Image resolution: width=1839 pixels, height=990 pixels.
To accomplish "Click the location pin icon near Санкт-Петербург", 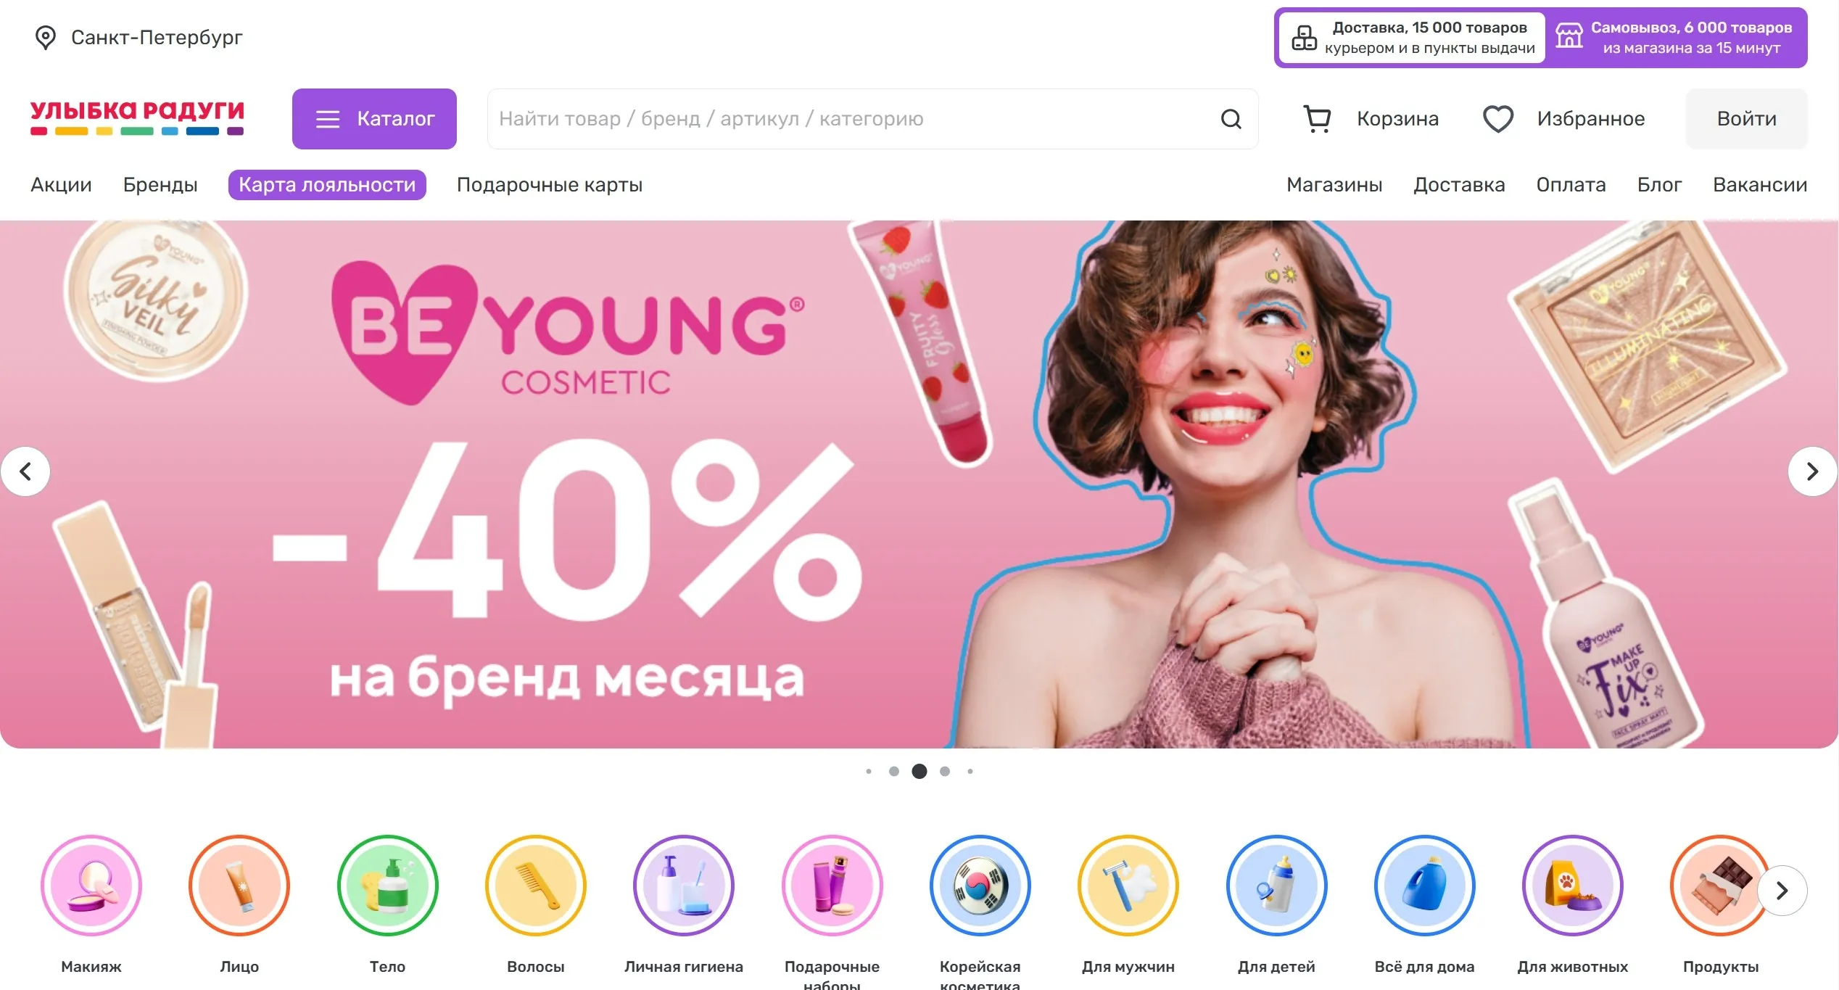I will click(46, 38).
